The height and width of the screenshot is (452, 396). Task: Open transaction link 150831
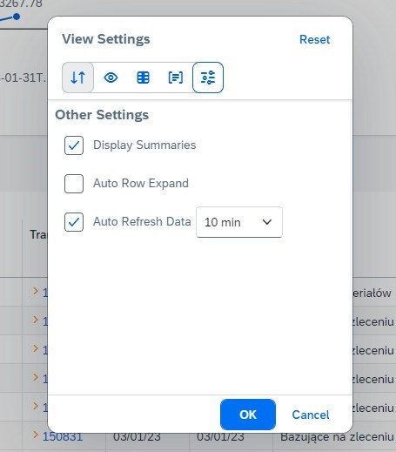pyautogui.click(x=63, y=436)
